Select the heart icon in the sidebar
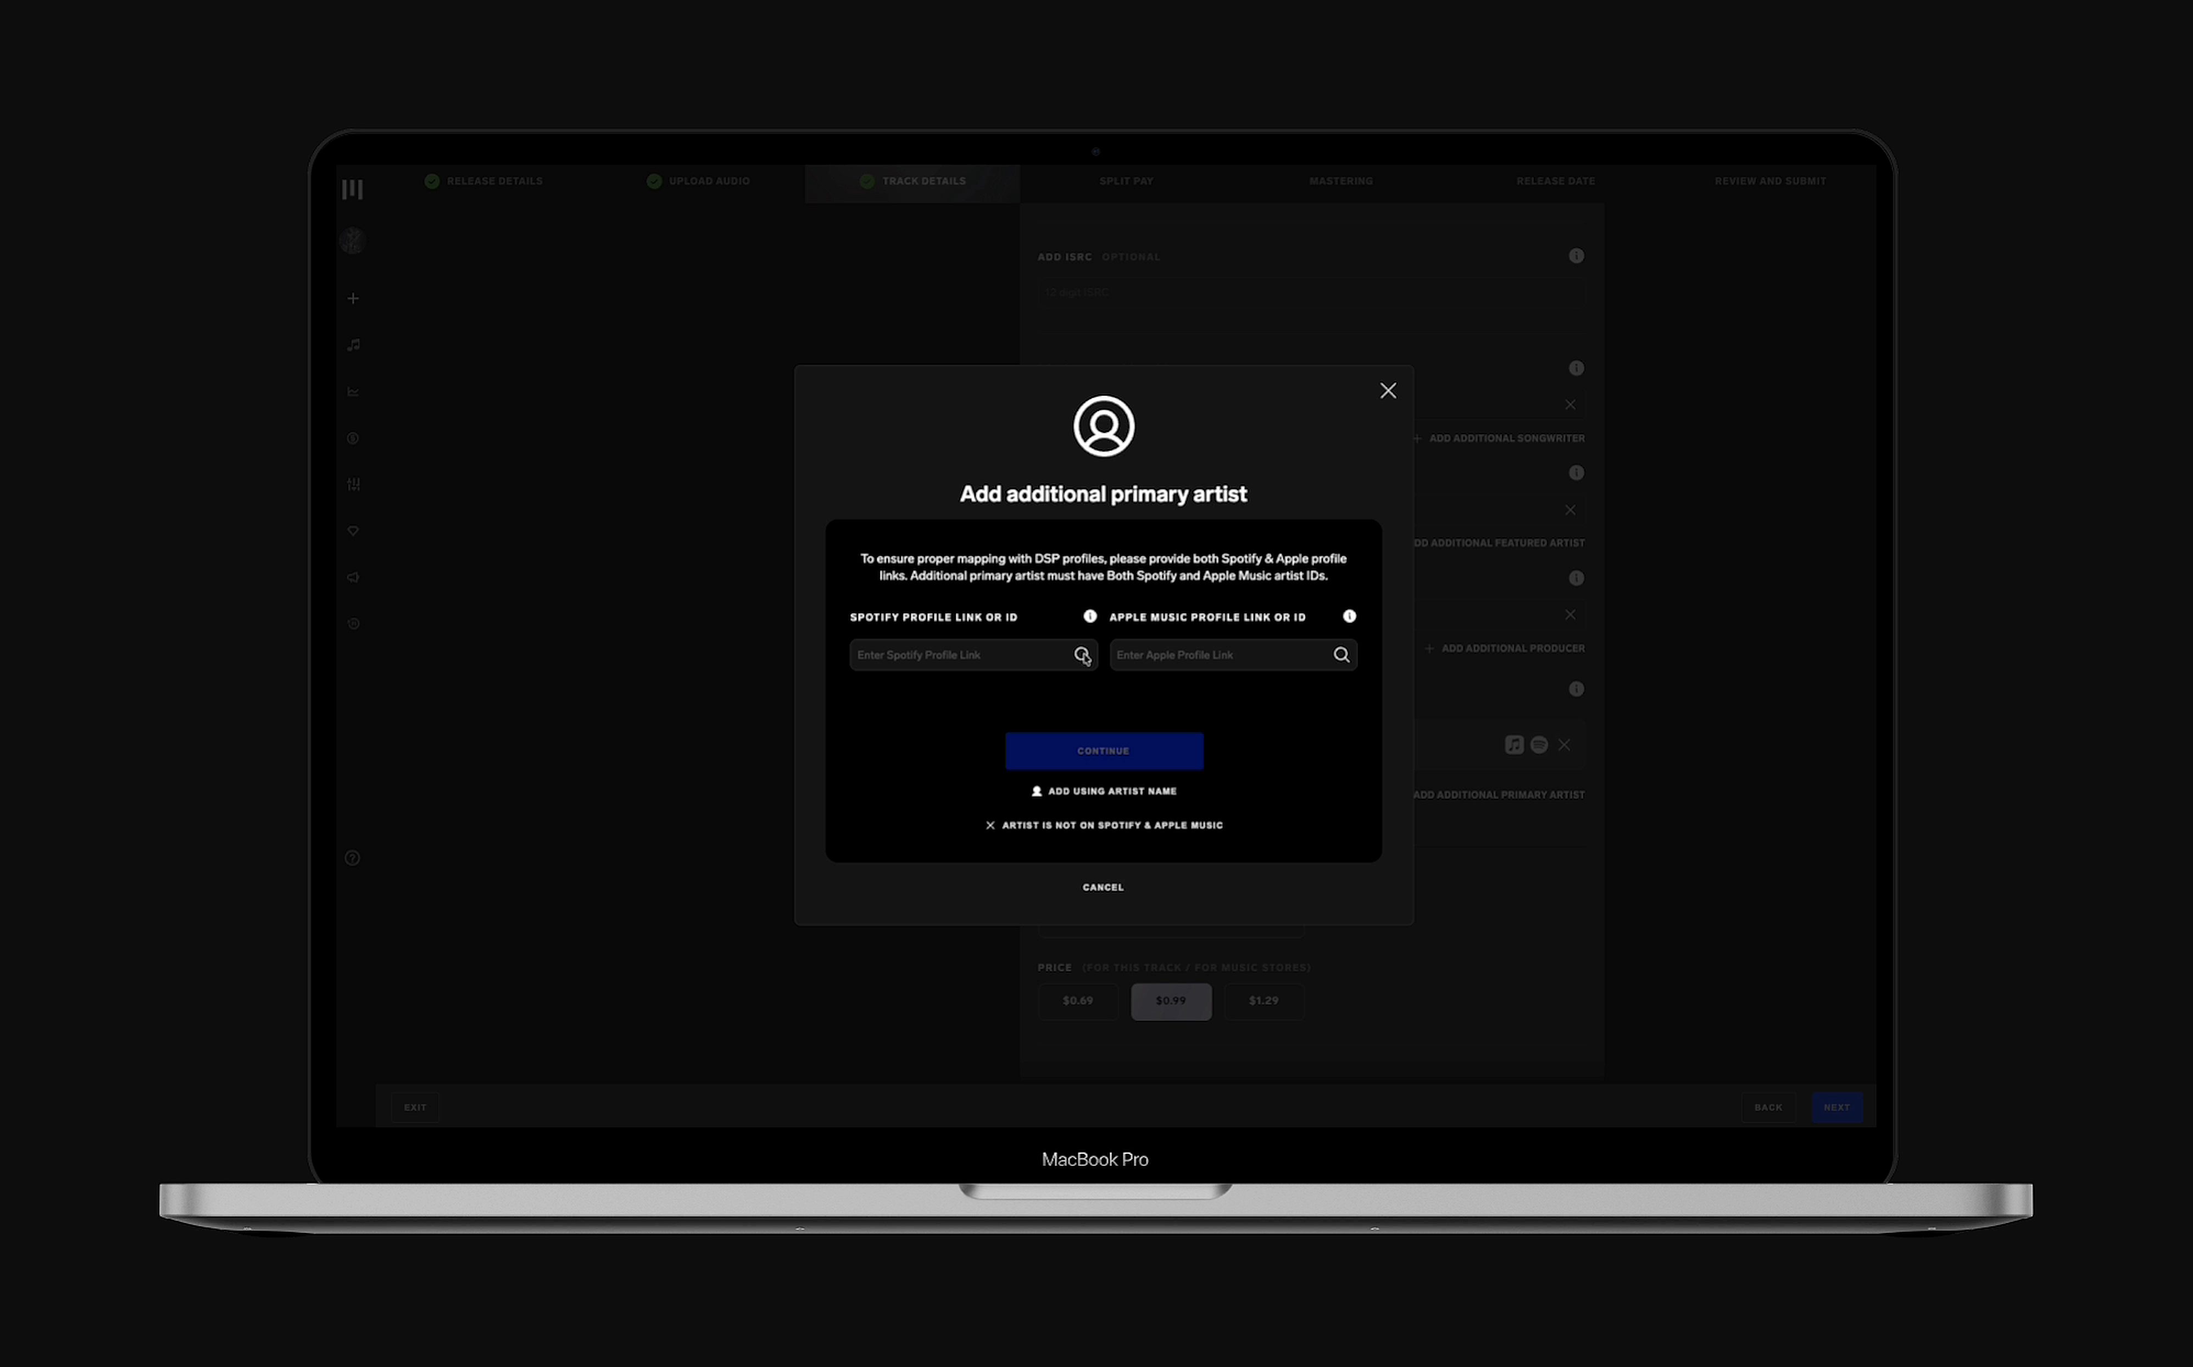Viewport: 2193px width, 1367px height. [x=353, y=532]
